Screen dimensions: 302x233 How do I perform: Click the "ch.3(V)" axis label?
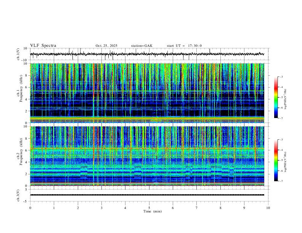(18, 195)
